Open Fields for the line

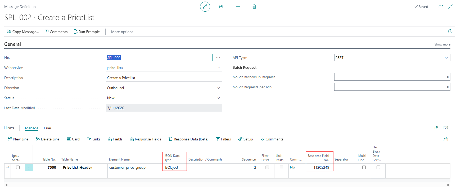click(115, 139)
